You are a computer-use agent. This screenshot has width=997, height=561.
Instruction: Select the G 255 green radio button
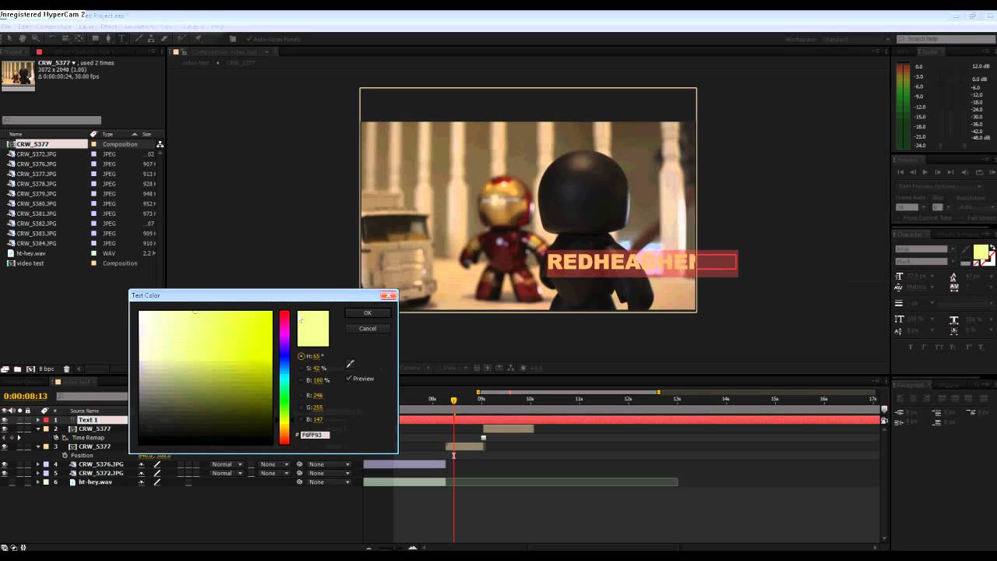pos(301,408)
